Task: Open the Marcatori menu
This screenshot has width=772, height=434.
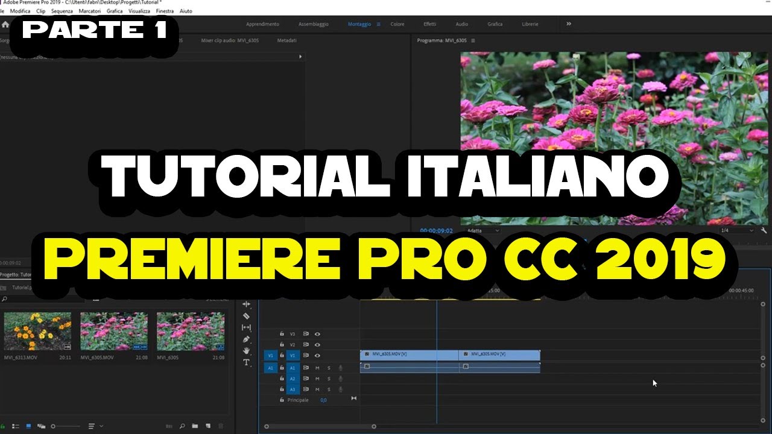Action: point(90,11)
